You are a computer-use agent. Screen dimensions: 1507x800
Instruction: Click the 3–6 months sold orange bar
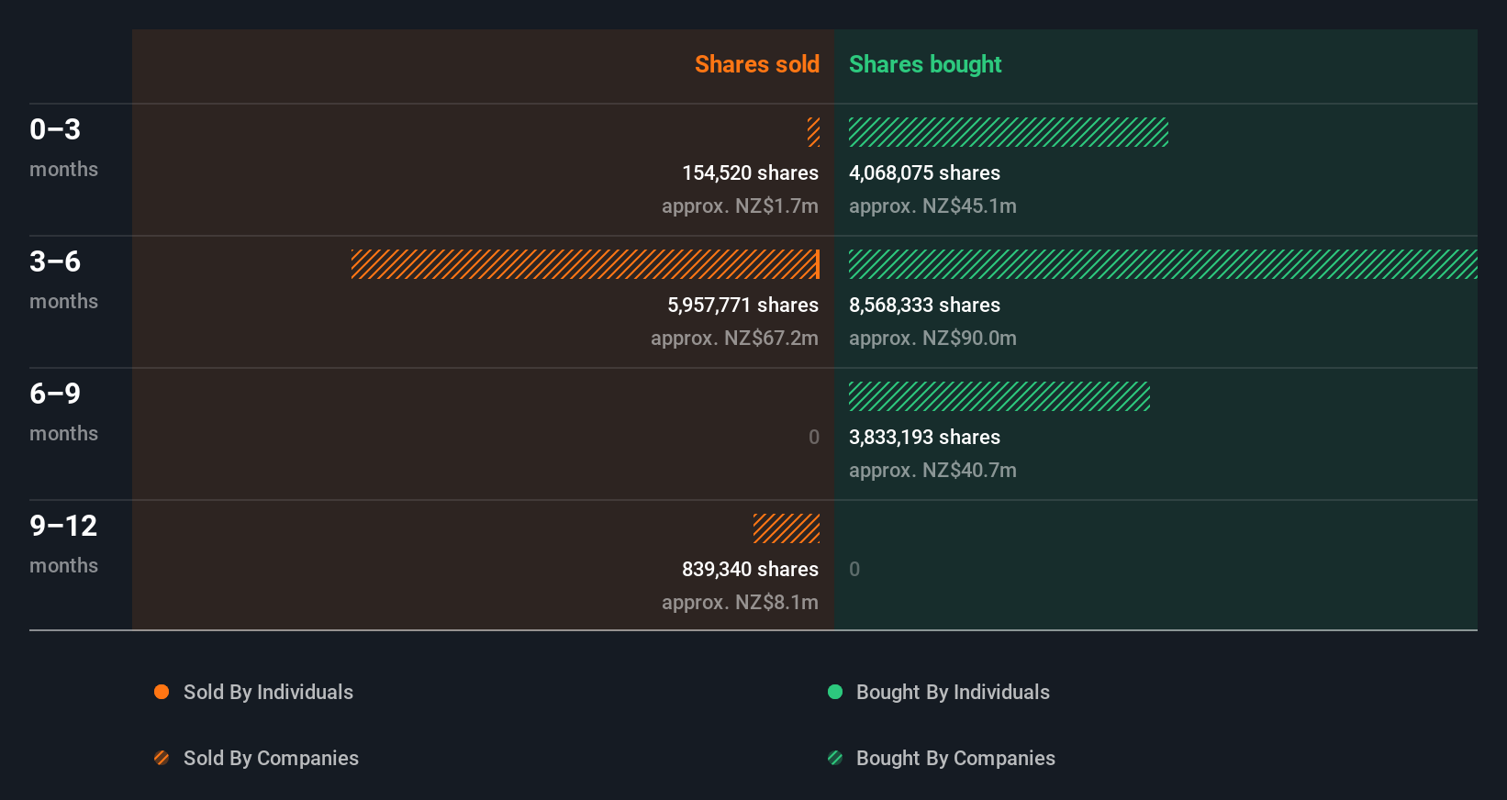tap(585, 264)
